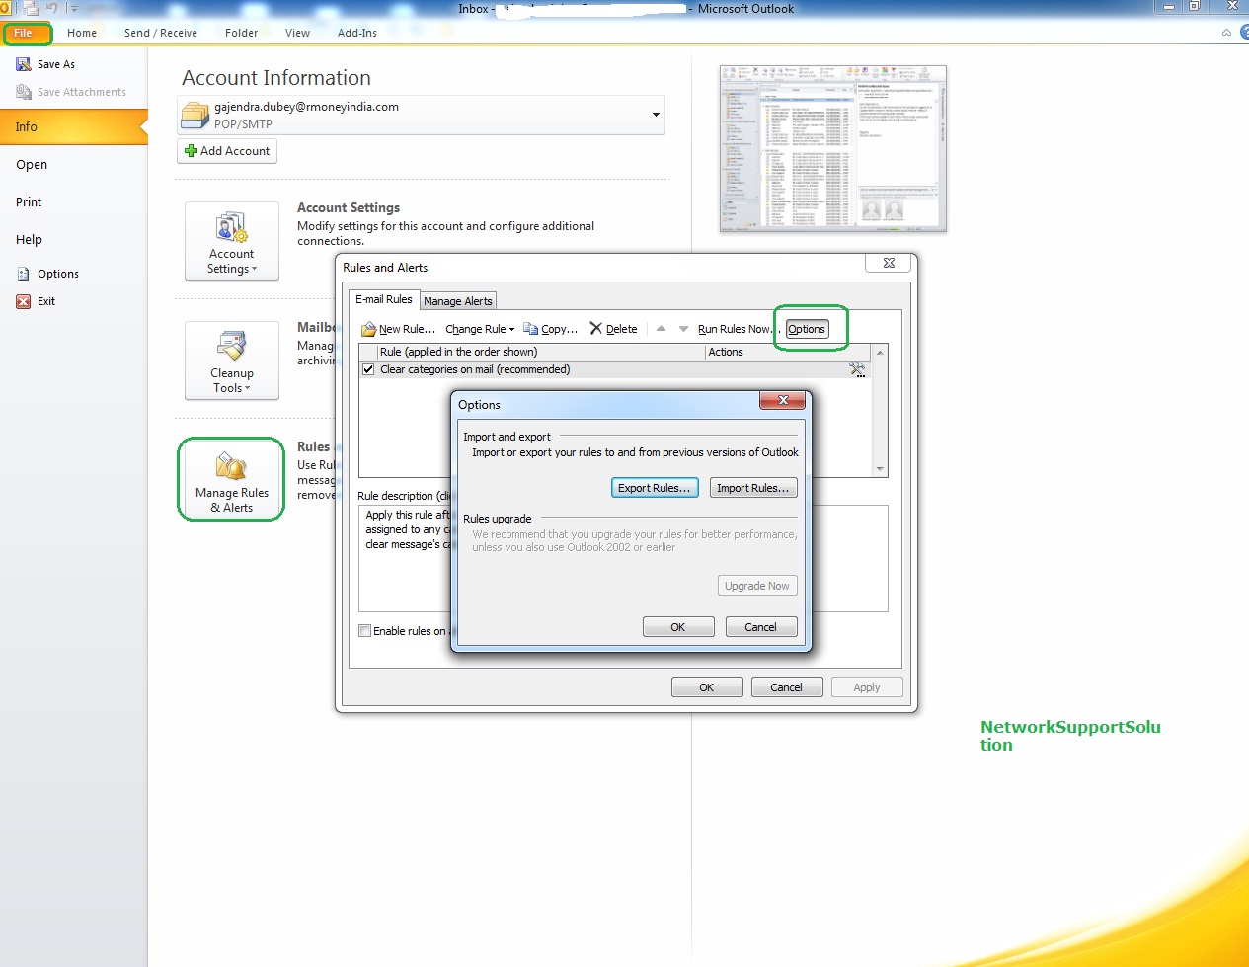This screenshot has height=967, width=1249.
Task: Minimize the ribbon with the caret icon
Action: coord(1226,33)
